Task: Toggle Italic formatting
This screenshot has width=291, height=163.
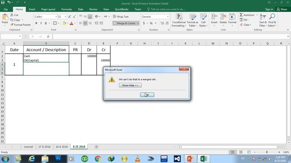Action: pyautogui.click(x=41, y=23)
